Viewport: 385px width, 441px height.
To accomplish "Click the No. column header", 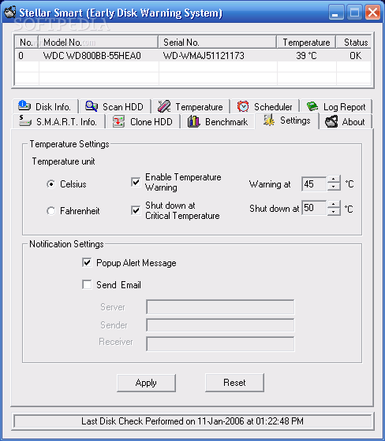I will (26, 43).
